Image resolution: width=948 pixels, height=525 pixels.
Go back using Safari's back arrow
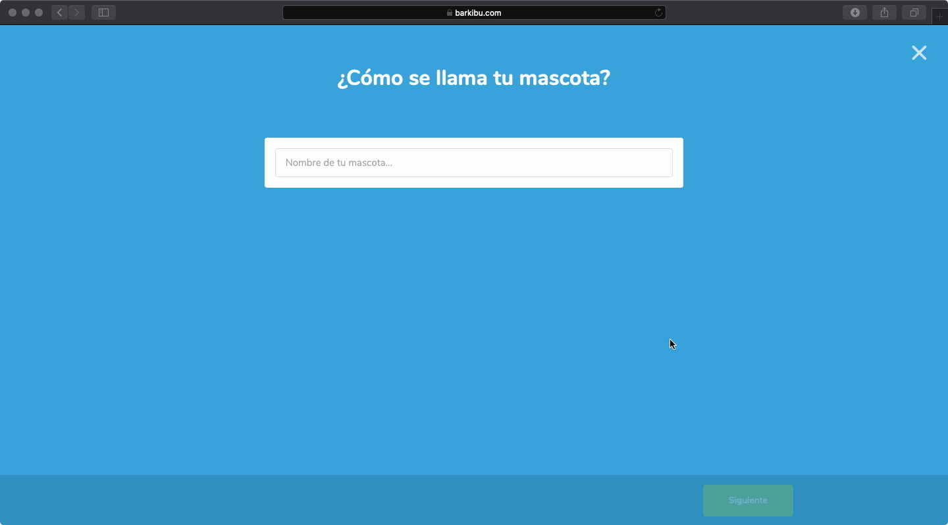pyautogui.click(x=60, y=13)
